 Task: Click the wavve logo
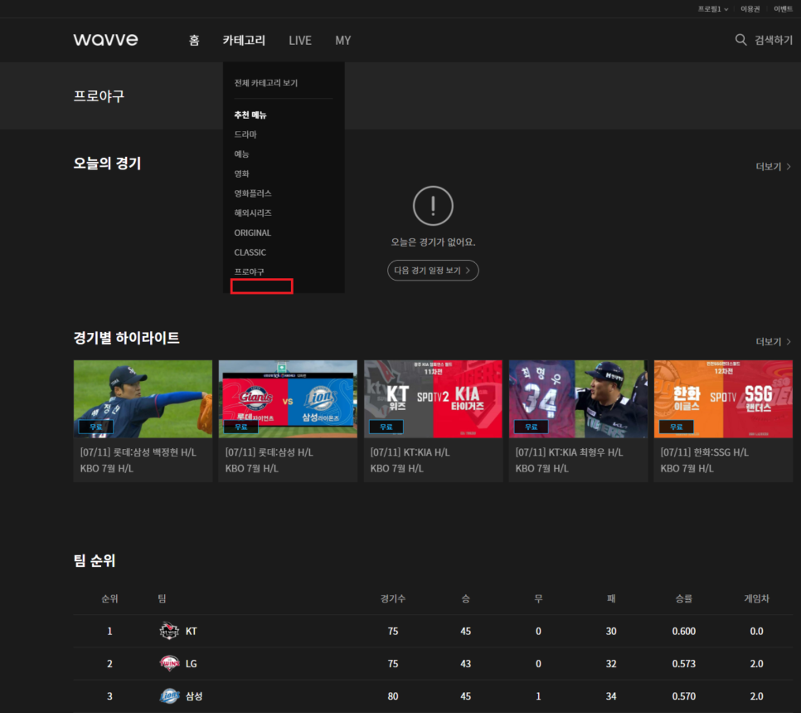click(x=106, y=40)
